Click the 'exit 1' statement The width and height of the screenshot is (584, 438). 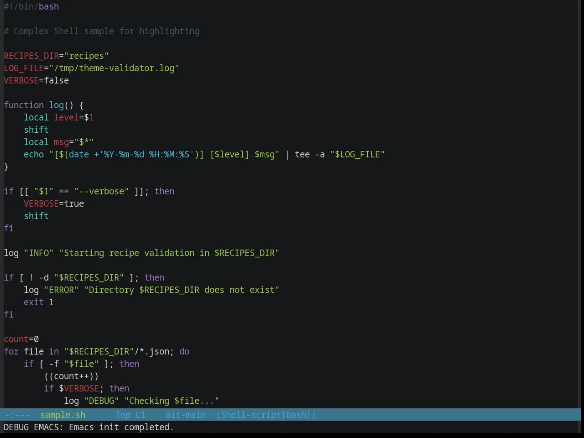point(39,302)
